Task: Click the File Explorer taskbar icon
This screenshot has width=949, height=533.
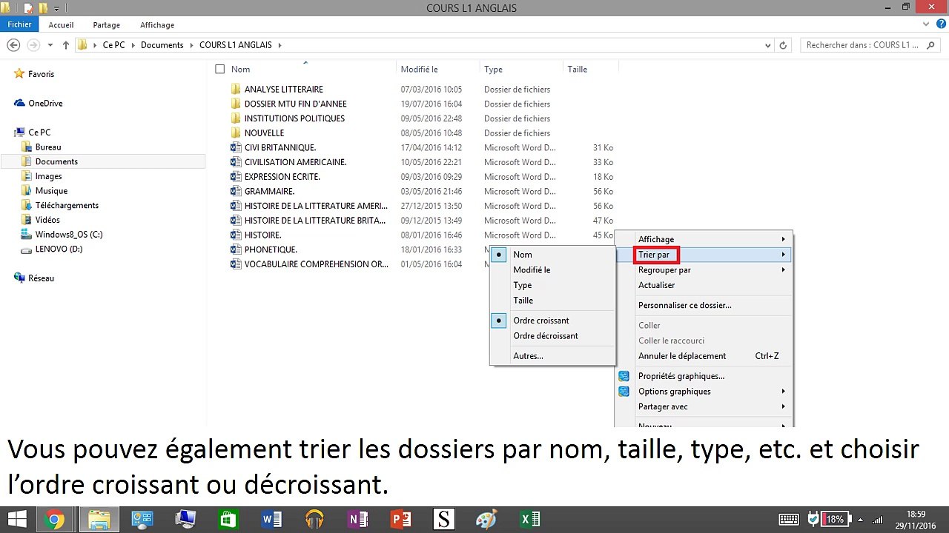Action: pyautogui.click(x=99, y=520)
